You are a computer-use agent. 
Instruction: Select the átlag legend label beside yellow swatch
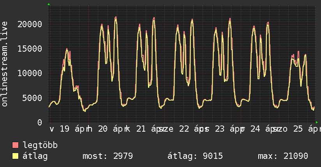(x=35, y=156)
